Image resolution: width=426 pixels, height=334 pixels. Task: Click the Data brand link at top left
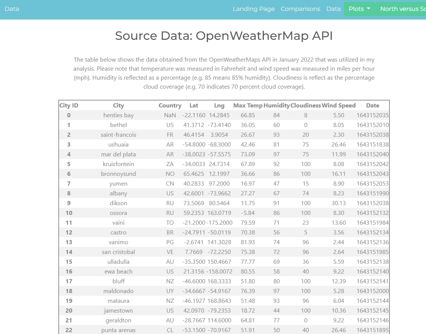coord(11,9)
